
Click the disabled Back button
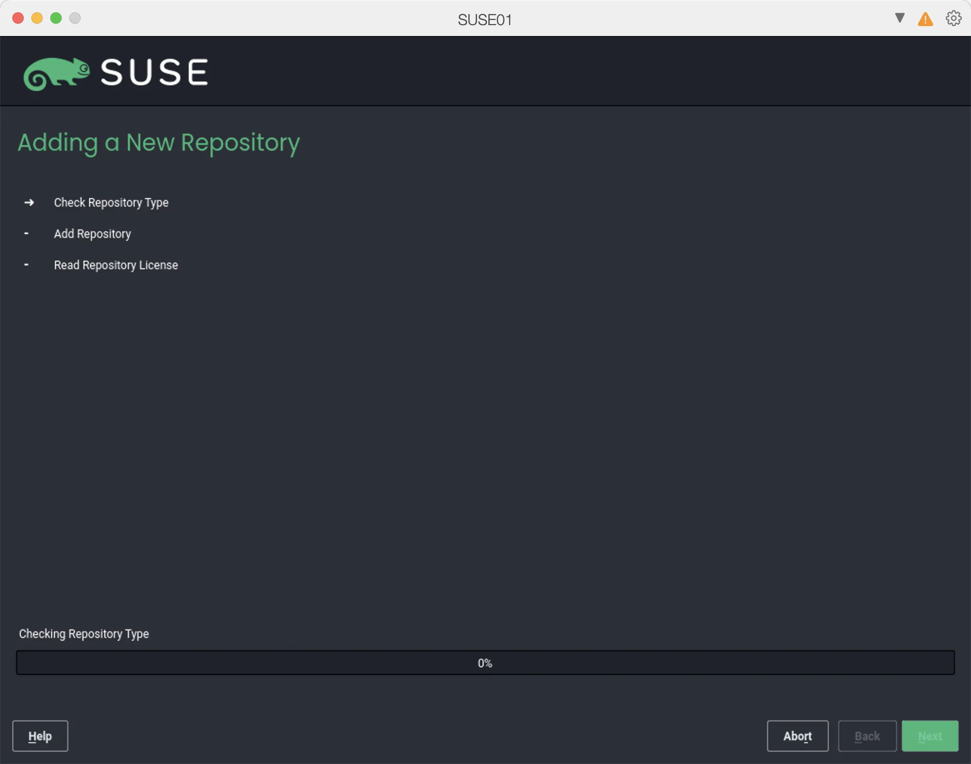pyautogui.click(x=867, y=736)
